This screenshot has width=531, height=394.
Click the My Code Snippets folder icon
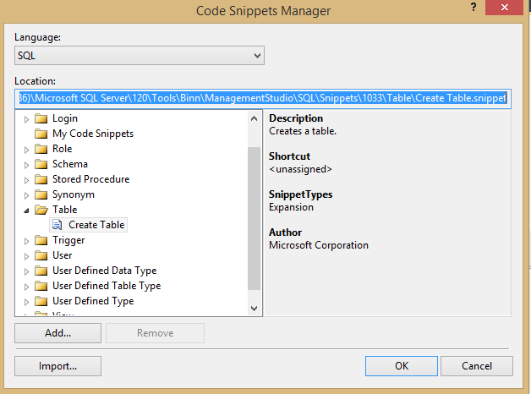coord(41,134)
